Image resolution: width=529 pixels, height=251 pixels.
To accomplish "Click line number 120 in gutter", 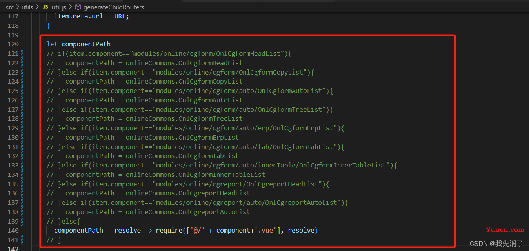I will pos(13,44).
